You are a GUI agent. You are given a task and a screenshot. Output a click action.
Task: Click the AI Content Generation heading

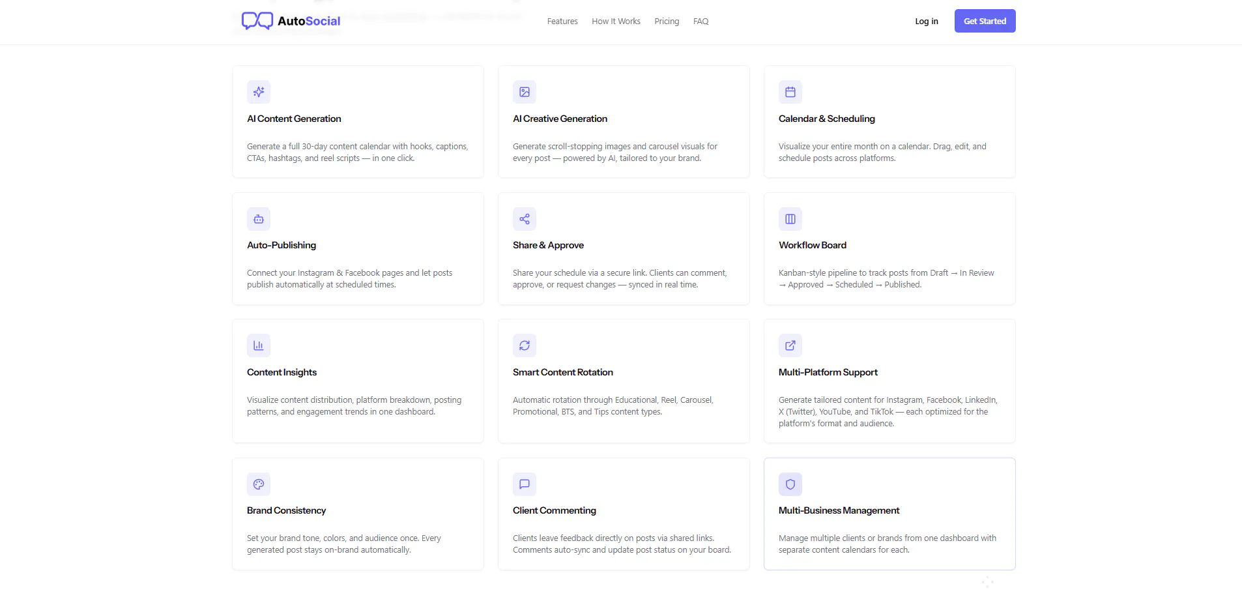click(294, 119)
